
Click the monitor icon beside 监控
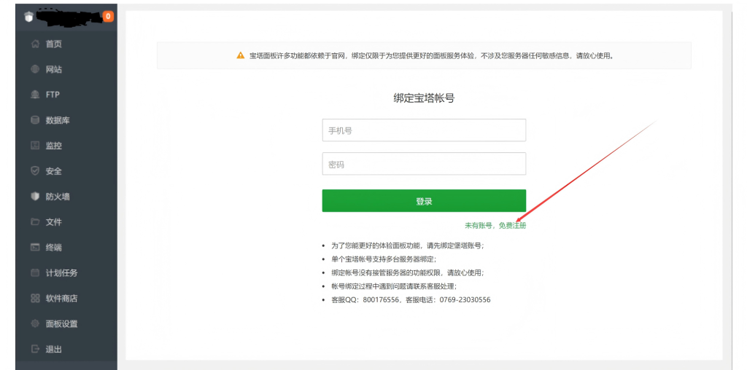tap(35, 146)
